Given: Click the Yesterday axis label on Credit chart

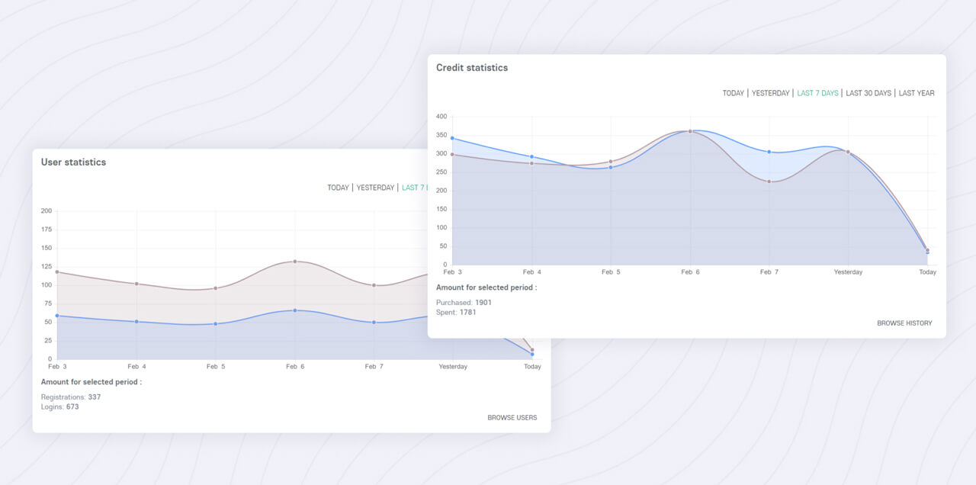Looking at the screenshot, I should [848, 271].
